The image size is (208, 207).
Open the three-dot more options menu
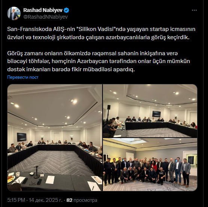(194, 10)
